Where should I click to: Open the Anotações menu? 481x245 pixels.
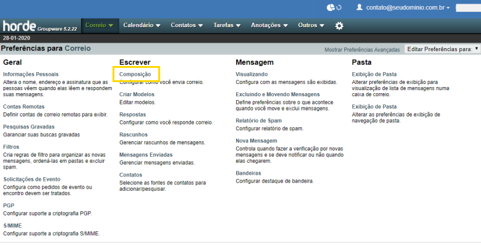270,25
